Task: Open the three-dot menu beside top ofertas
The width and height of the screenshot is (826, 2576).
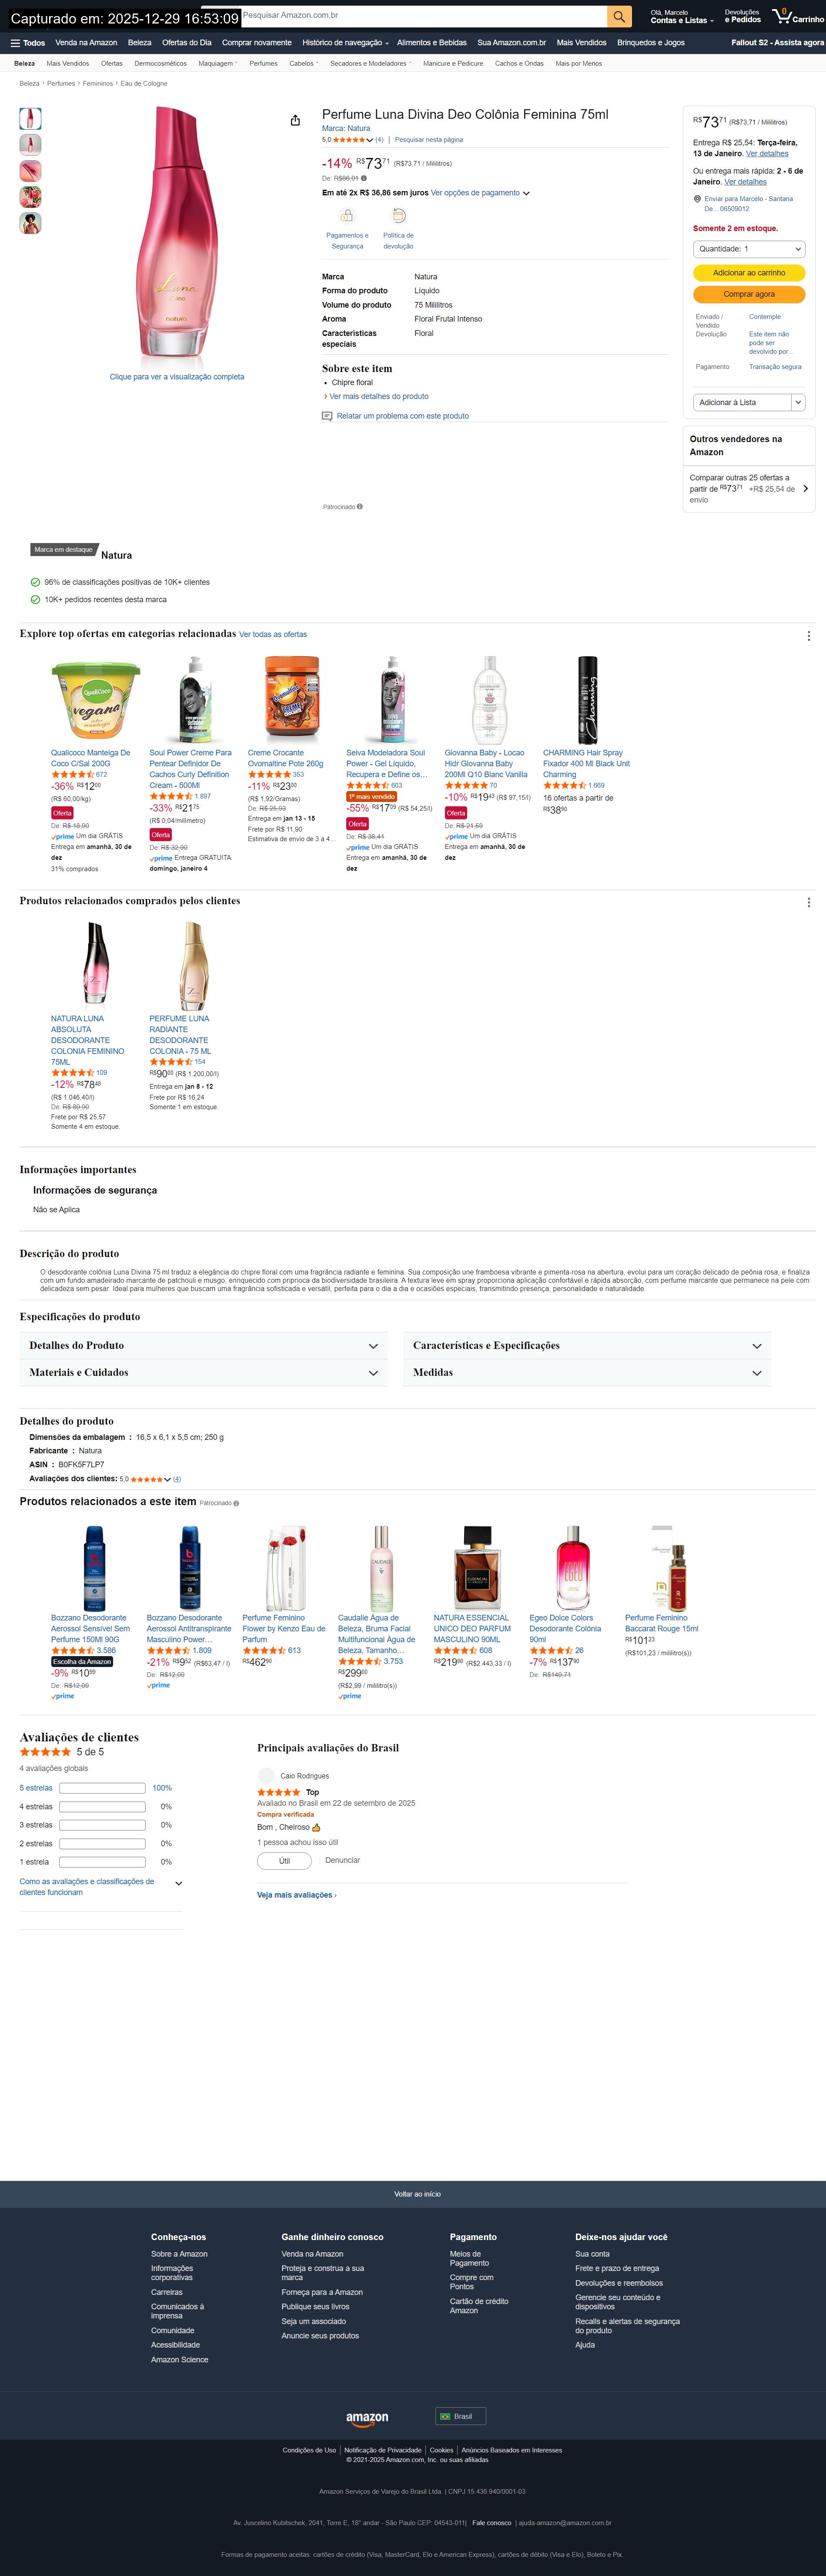Action: [808, 635]
